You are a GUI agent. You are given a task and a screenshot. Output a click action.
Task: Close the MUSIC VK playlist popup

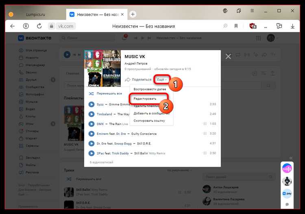[228, 57]
